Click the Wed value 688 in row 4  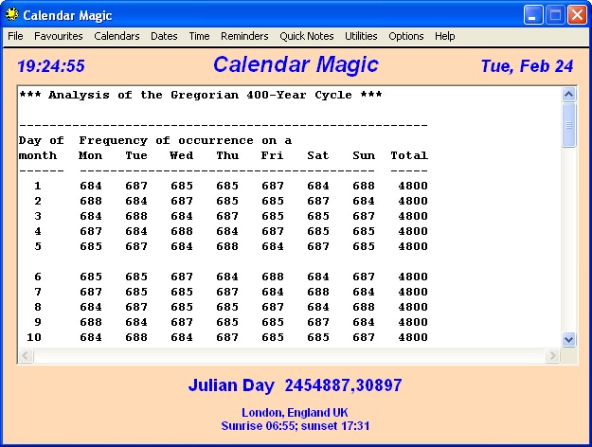(x=182, y=231)
